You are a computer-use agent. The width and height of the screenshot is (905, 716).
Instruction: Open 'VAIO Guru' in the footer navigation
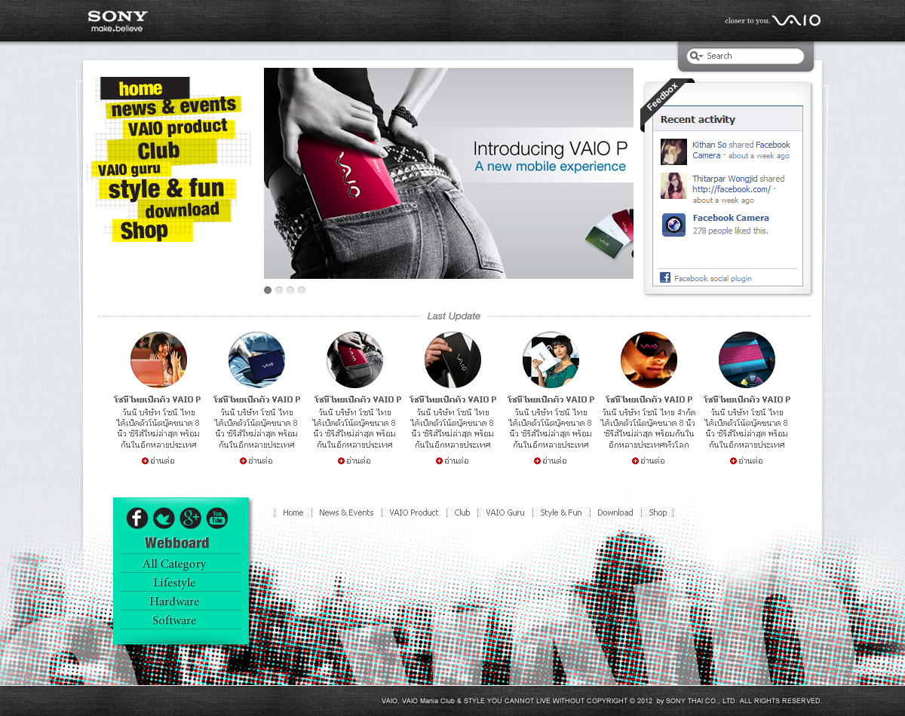505,513
